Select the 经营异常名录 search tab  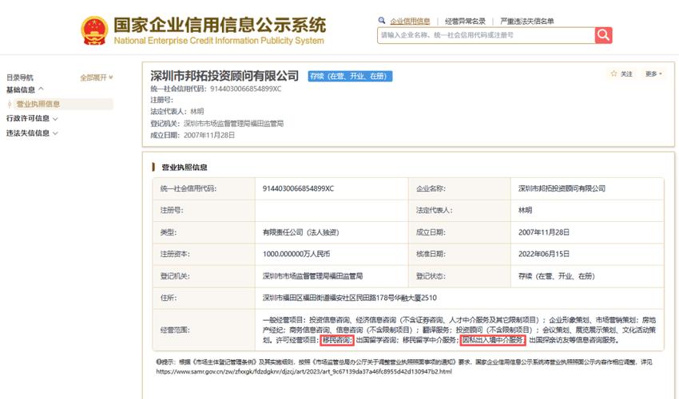click(x=465, y=22)
